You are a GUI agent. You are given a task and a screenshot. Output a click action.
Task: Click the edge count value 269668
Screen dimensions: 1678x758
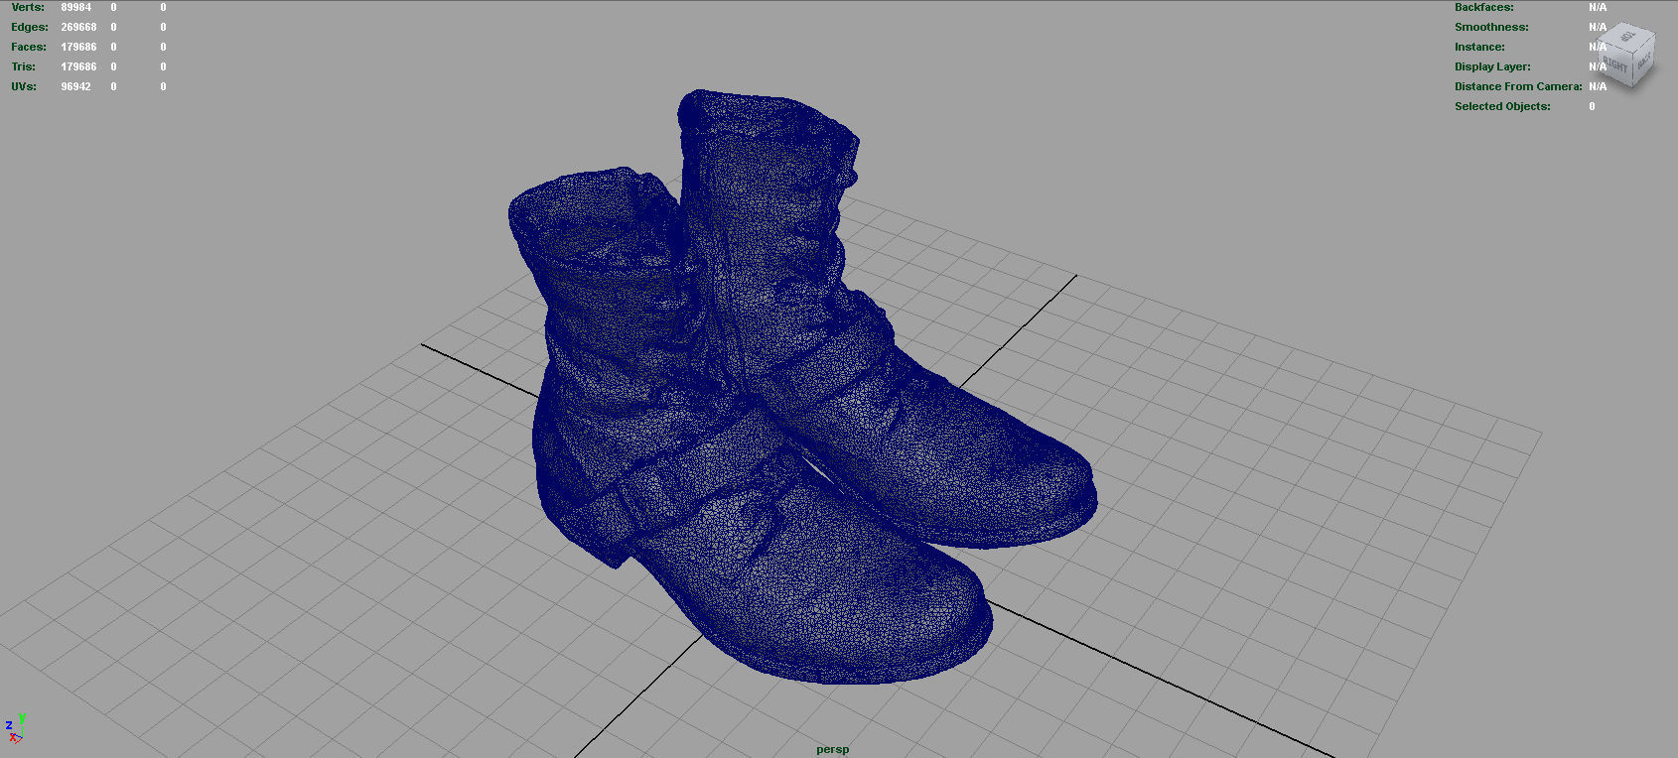click(x=78, y=27)
